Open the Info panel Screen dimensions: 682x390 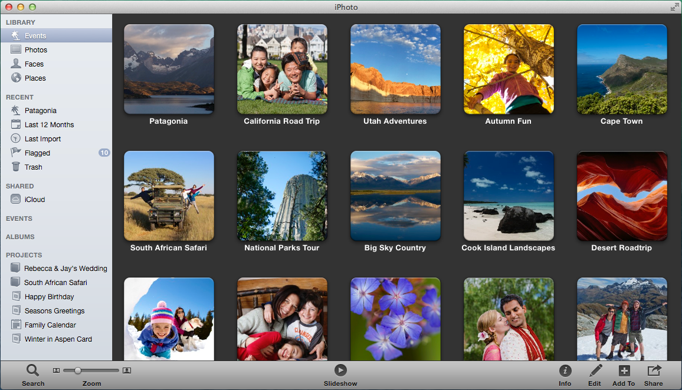tap(565, 371)
